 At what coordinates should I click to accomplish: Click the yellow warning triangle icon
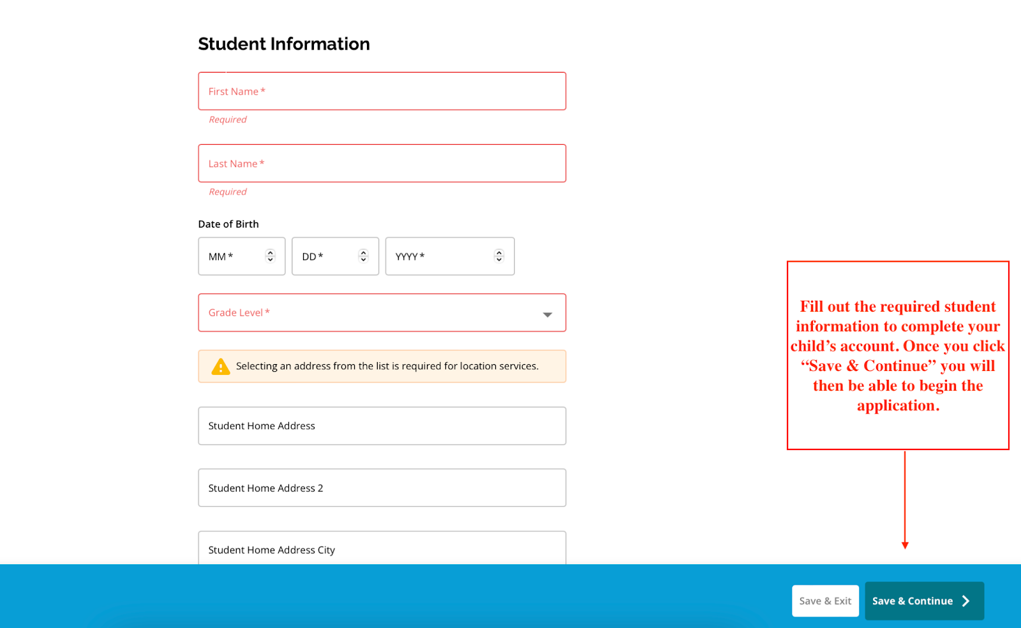point(221,367)
